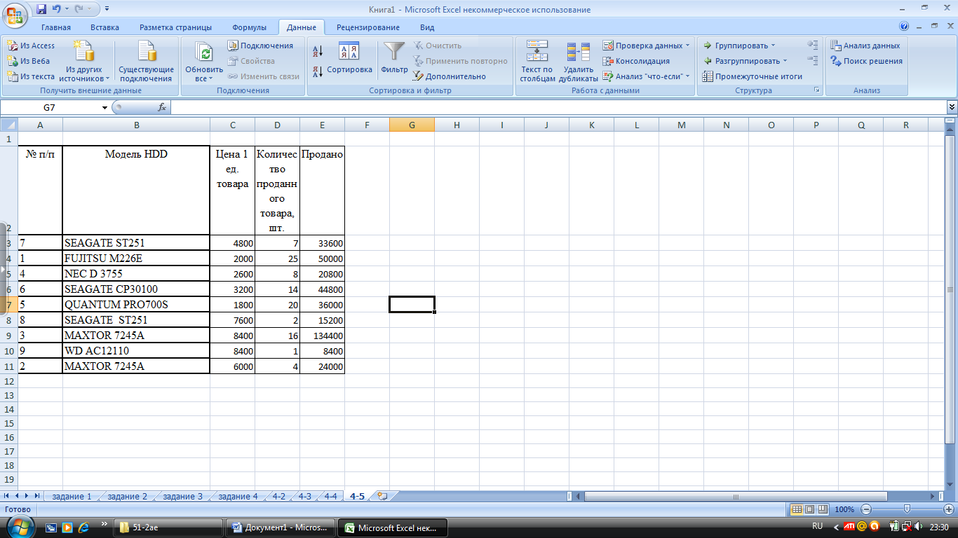
Task: Click the insert function fx icon
Action: [x=162, y=107]
